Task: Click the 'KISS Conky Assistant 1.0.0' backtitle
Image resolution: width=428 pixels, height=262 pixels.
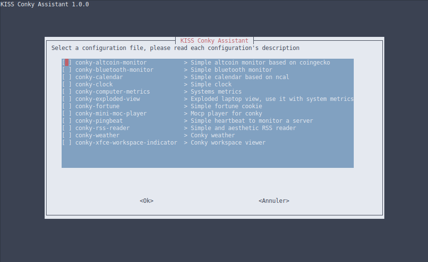Action: click(x=45, y=4)
